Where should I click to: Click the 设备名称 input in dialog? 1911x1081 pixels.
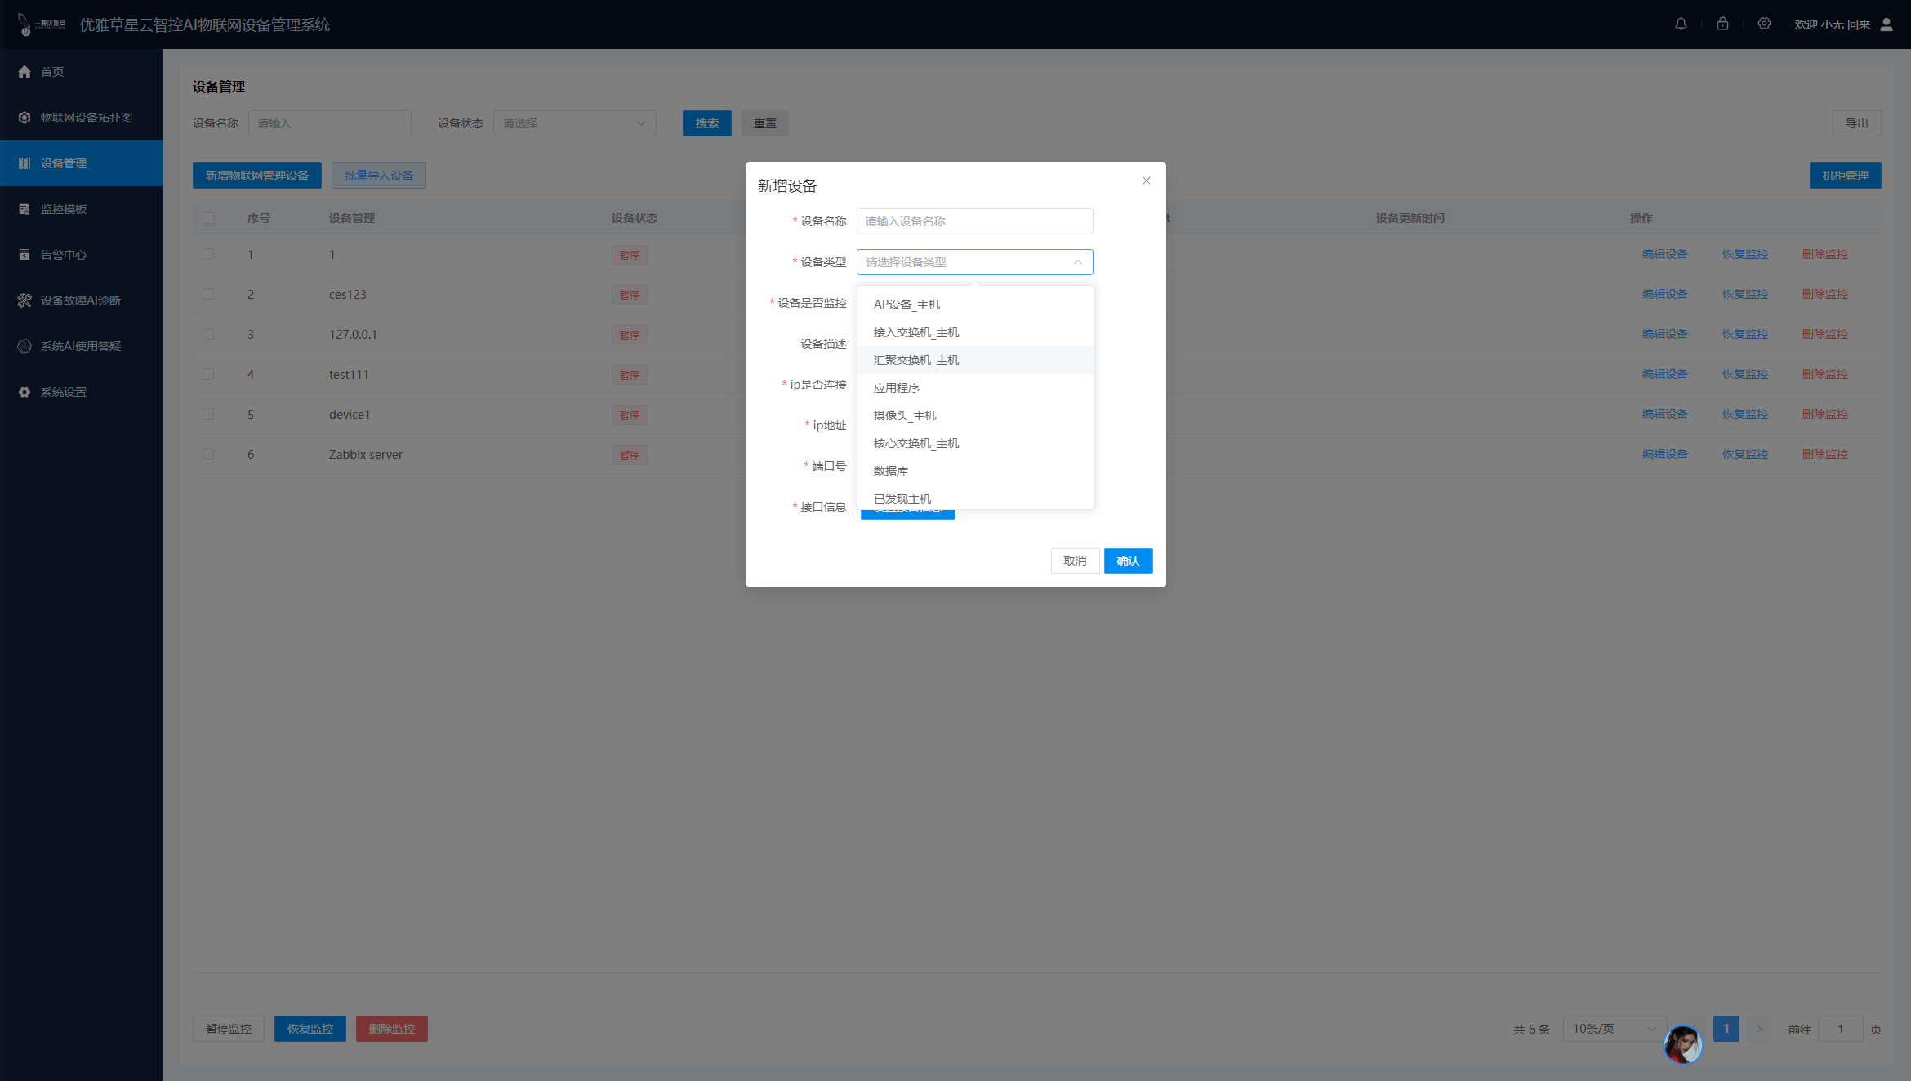tap(974, 221)
